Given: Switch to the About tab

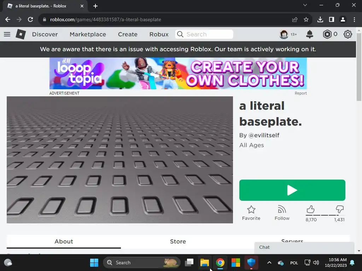Looking at the screenshot, I should coord(64,241).
